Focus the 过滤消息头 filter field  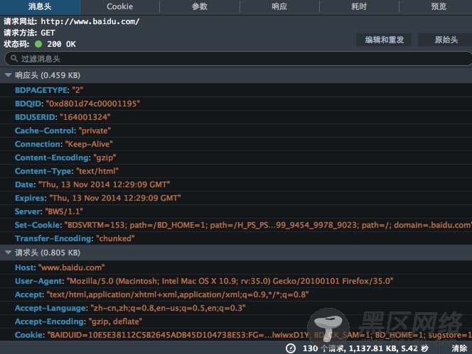point(238,59)
